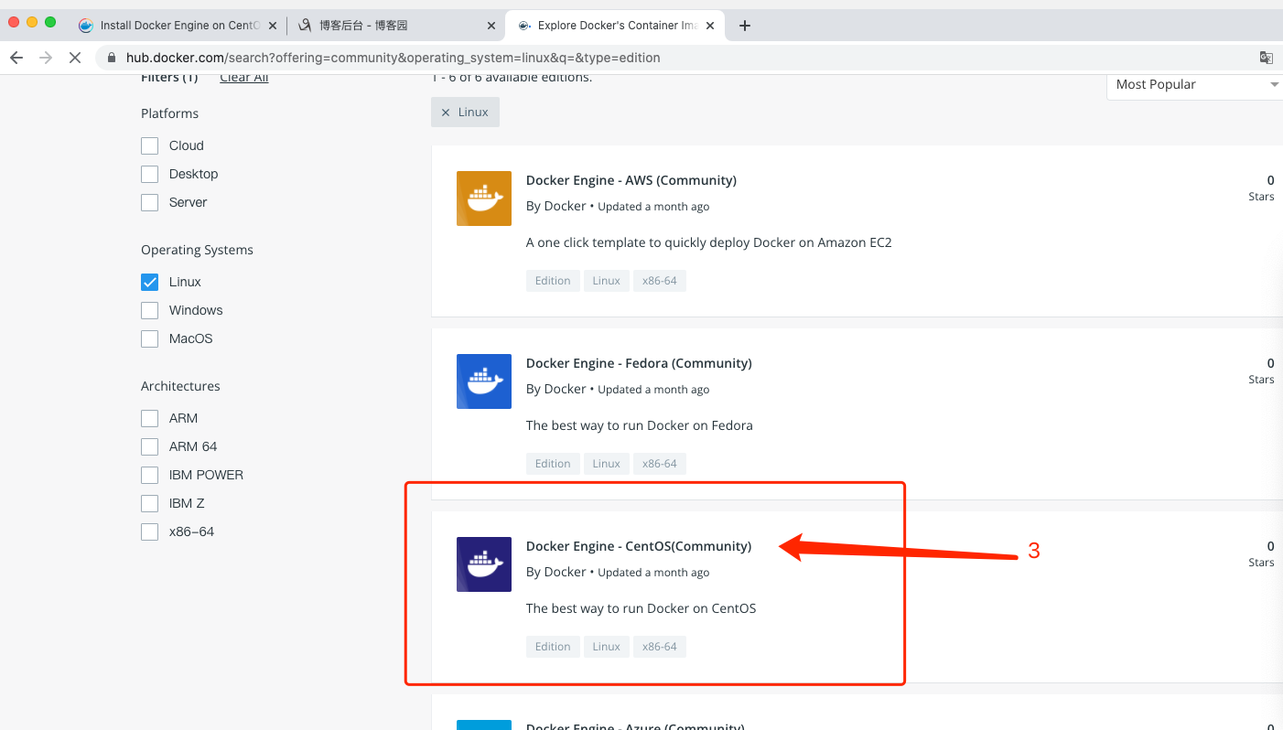Click 'By Docker' on the AWS card
This screenshot has width=1283, height=730.
[556, 207]
